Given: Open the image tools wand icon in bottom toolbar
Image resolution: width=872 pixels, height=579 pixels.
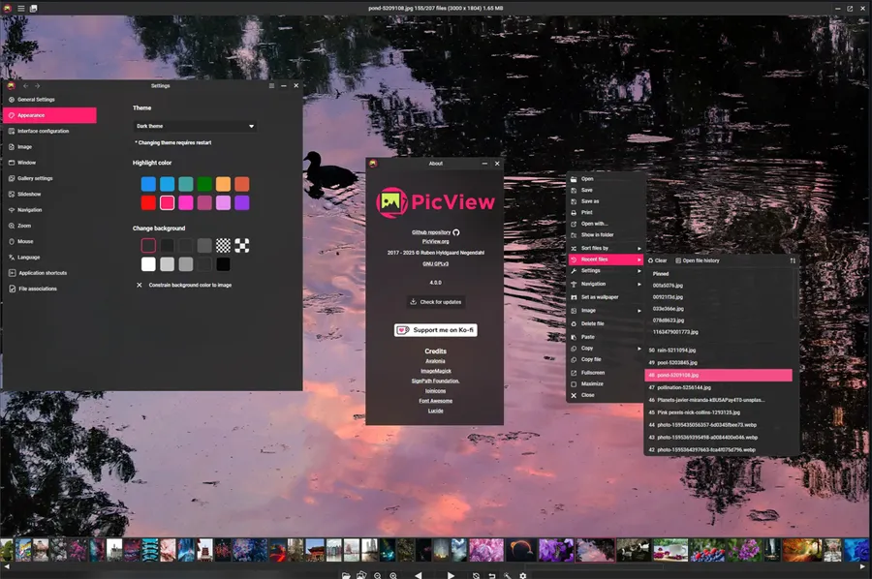Looking at the screenshot, I should [x=507, y=575].
